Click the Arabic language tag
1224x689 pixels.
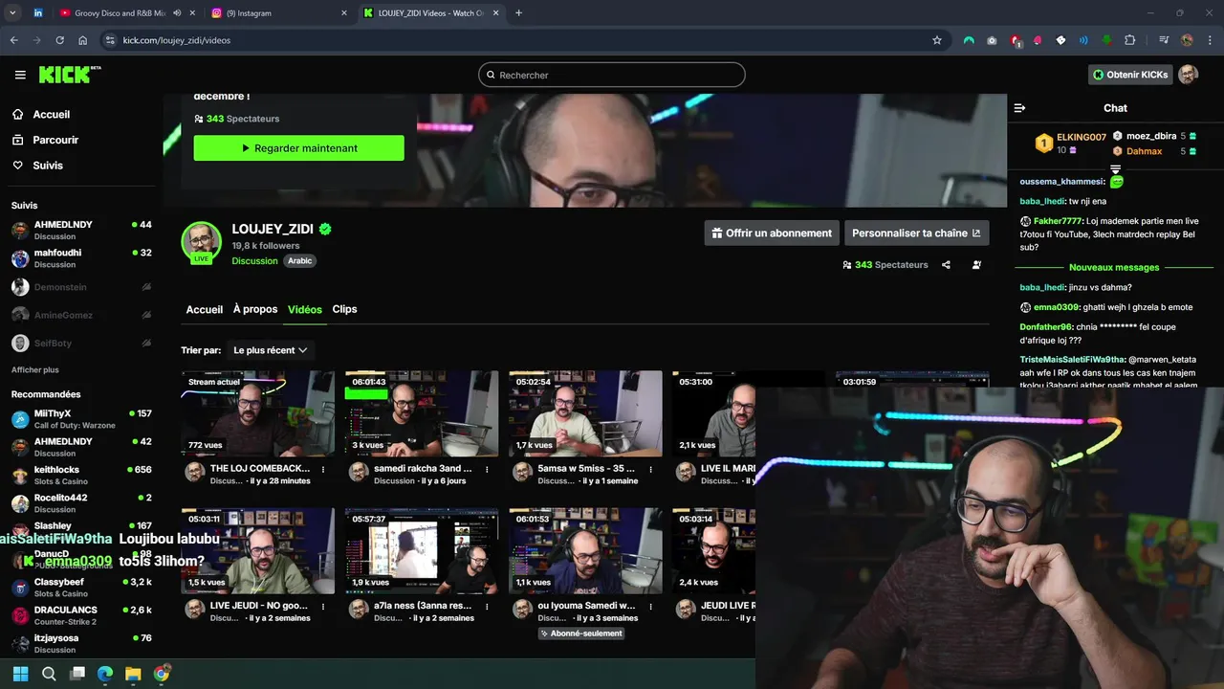300,261
